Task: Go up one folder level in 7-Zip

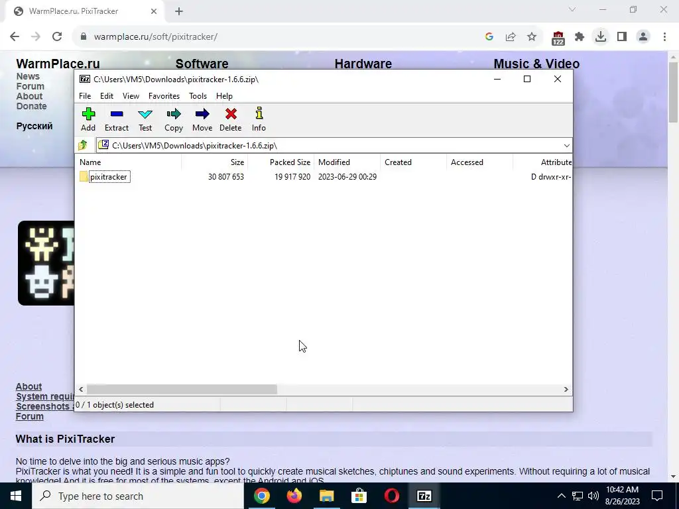Action: 83,145
